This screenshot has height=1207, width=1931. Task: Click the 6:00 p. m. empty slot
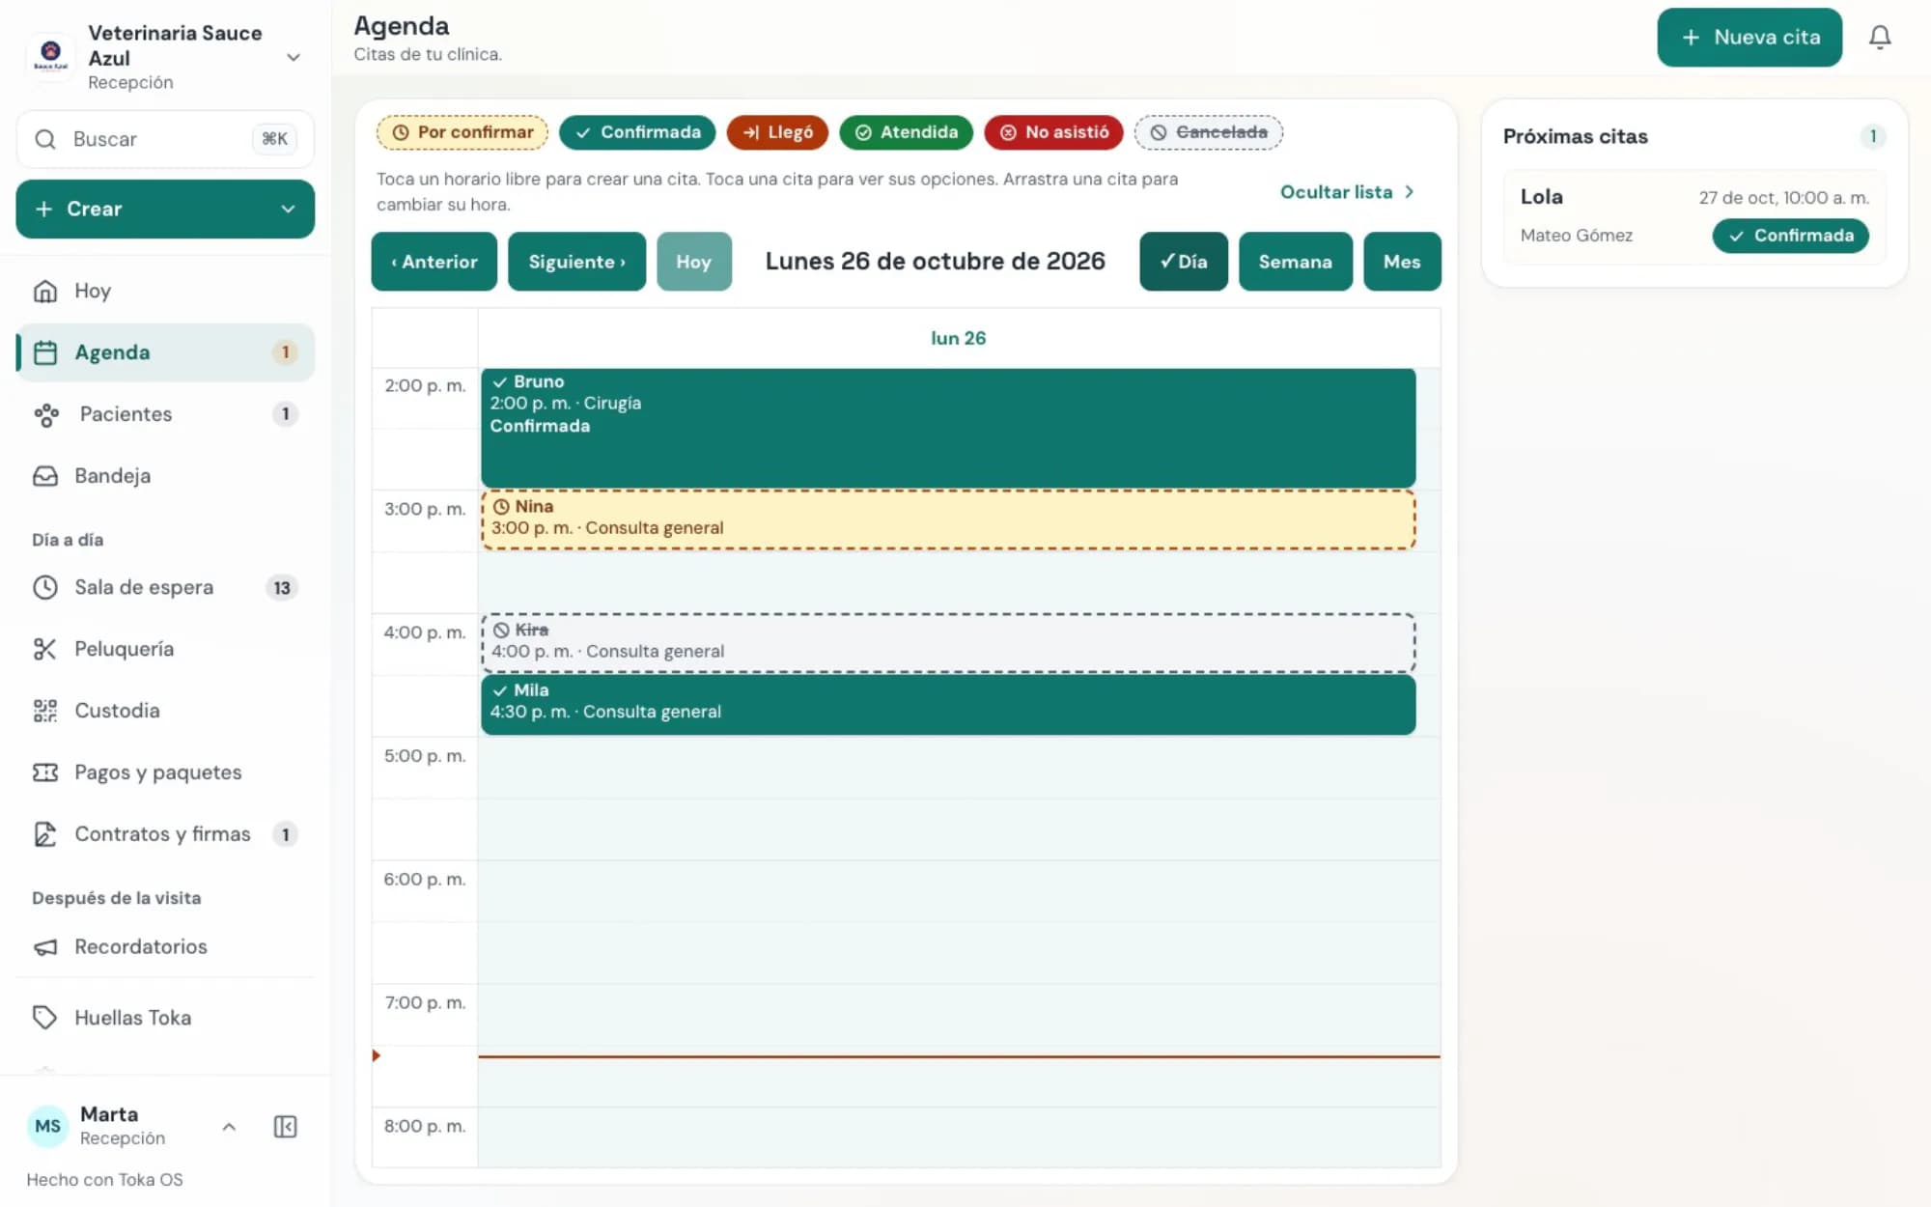959,891
